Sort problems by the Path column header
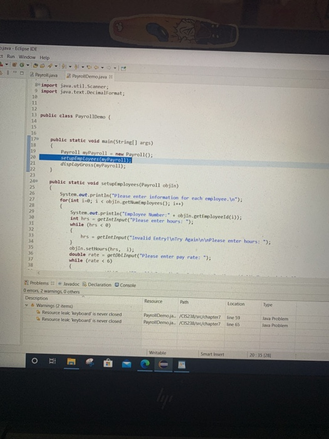The image size is (329, 439). coord(184,302)
